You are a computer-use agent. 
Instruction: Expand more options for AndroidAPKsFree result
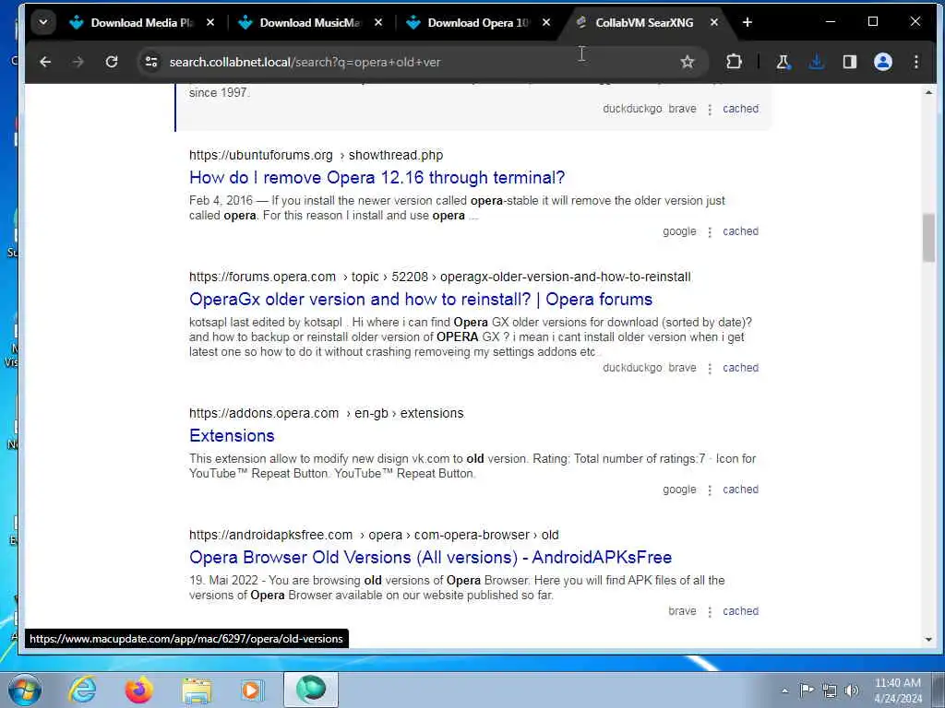710,612
